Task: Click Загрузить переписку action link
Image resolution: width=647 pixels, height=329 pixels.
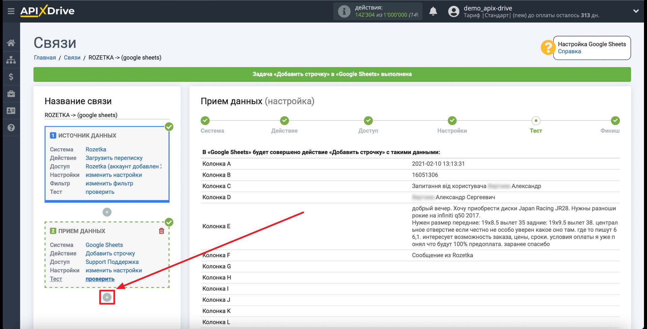Action: point(114,158)
